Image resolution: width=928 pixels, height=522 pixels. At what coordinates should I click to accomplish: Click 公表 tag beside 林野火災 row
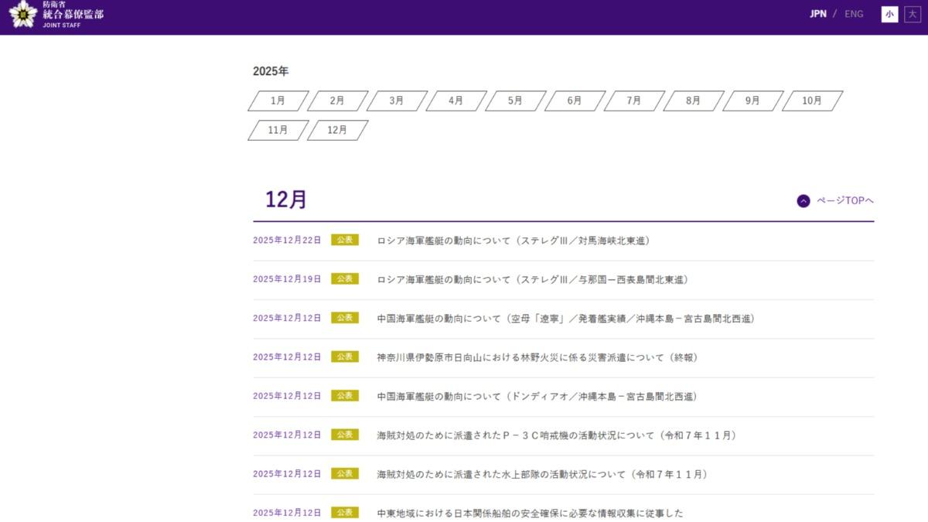tap(345, 357)
